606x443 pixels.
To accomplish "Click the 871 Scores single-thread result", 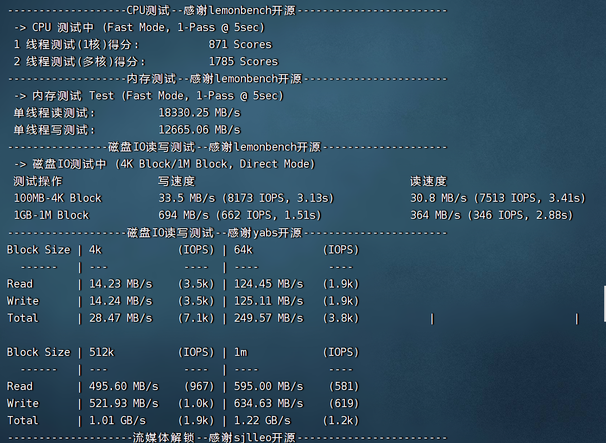I will [240, 44].
